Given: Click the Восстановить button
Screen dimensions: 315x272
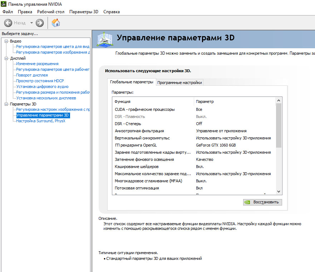Looking at the screenshot, I should tap(262, 202).
